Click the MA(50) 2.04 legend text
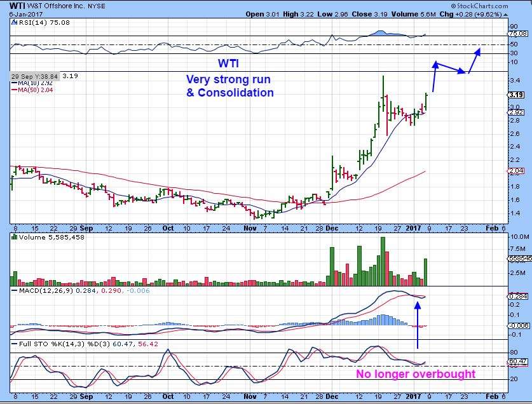This screenshot has width=532, height=404. [36, 90]
